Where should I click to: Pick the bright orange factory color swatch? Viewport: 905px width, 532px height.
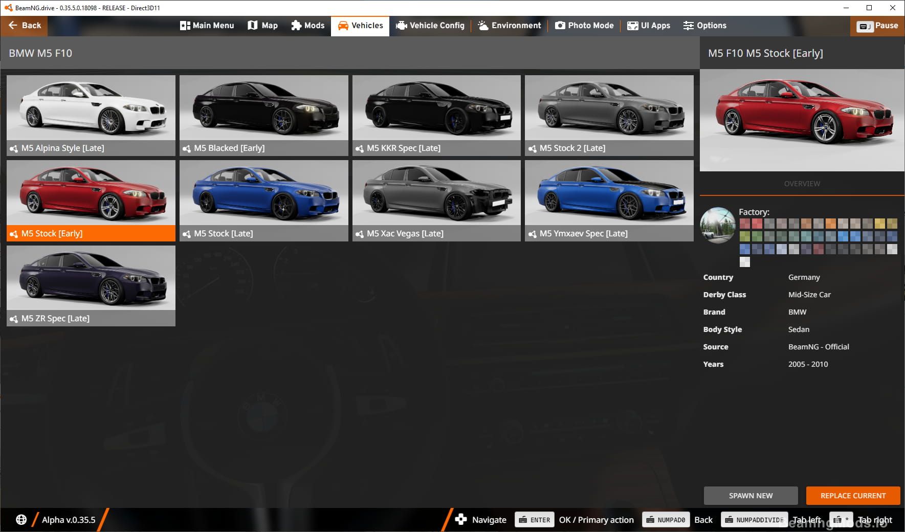pos(831,224)
